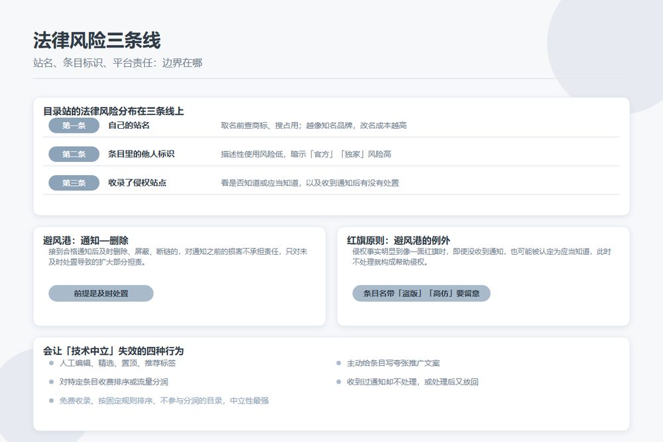663x442 pixels.
Task: Click the bullet 人工编辑、精选、置顶、推荐标签
Action: click(117, 363)
